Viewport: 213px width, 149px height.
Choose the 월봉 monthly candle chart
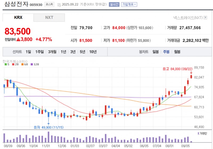[x=177, y=52]
